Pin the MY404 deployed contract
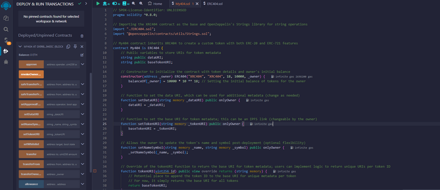 75,47
